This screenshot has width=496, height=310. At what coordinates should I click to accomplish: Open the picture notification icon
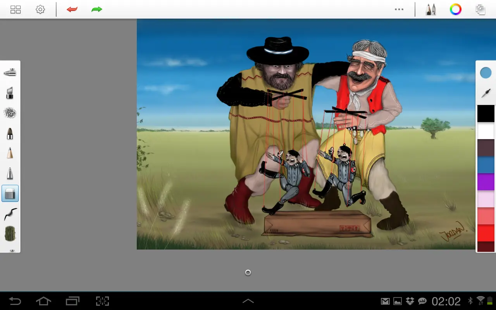pyautogui.click(x=398, y=301)
